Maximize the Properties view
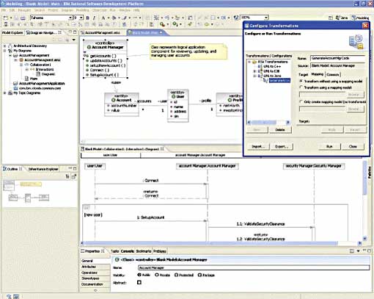374x299 pixels. [370, 251]
